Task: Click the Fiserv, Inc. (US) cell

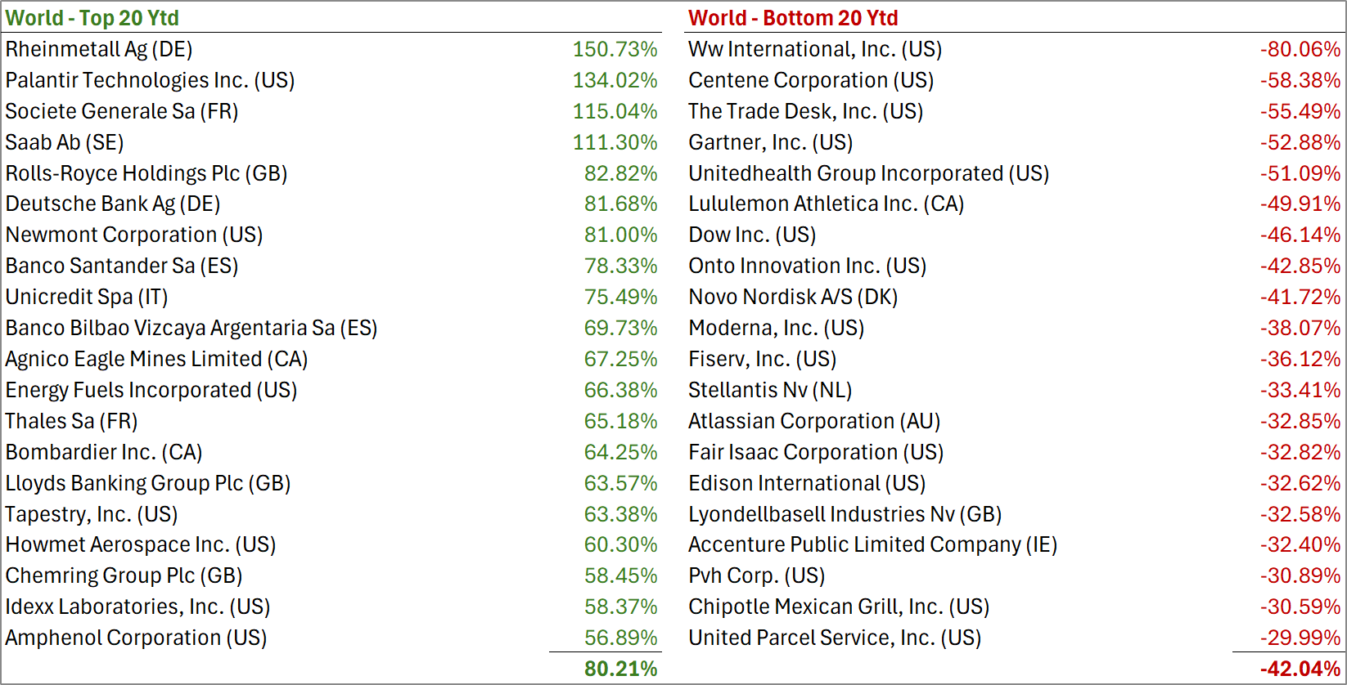Action: (763, 359)
